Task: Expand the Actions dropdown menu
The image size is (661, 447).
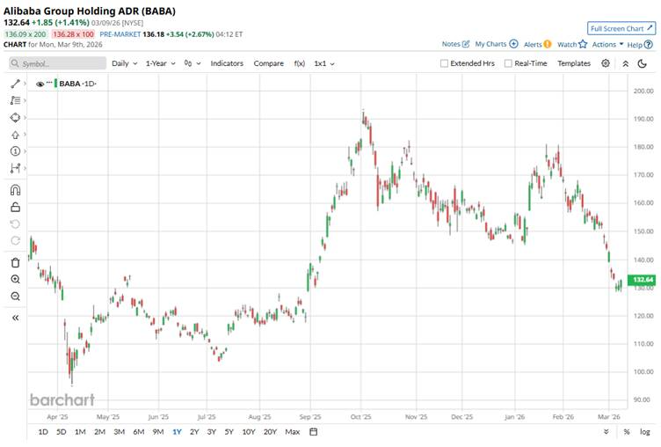Action: (x=607, y=44)
